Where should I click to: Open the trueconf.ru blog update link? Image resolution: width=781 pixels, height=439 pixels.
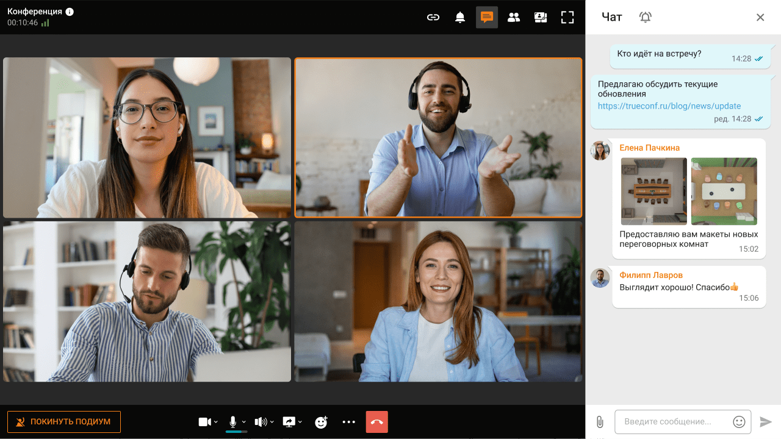tap(669, 106)
